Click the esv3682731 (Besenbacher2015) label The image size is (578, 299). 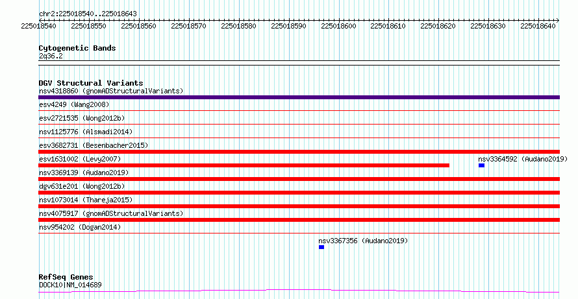94,145
